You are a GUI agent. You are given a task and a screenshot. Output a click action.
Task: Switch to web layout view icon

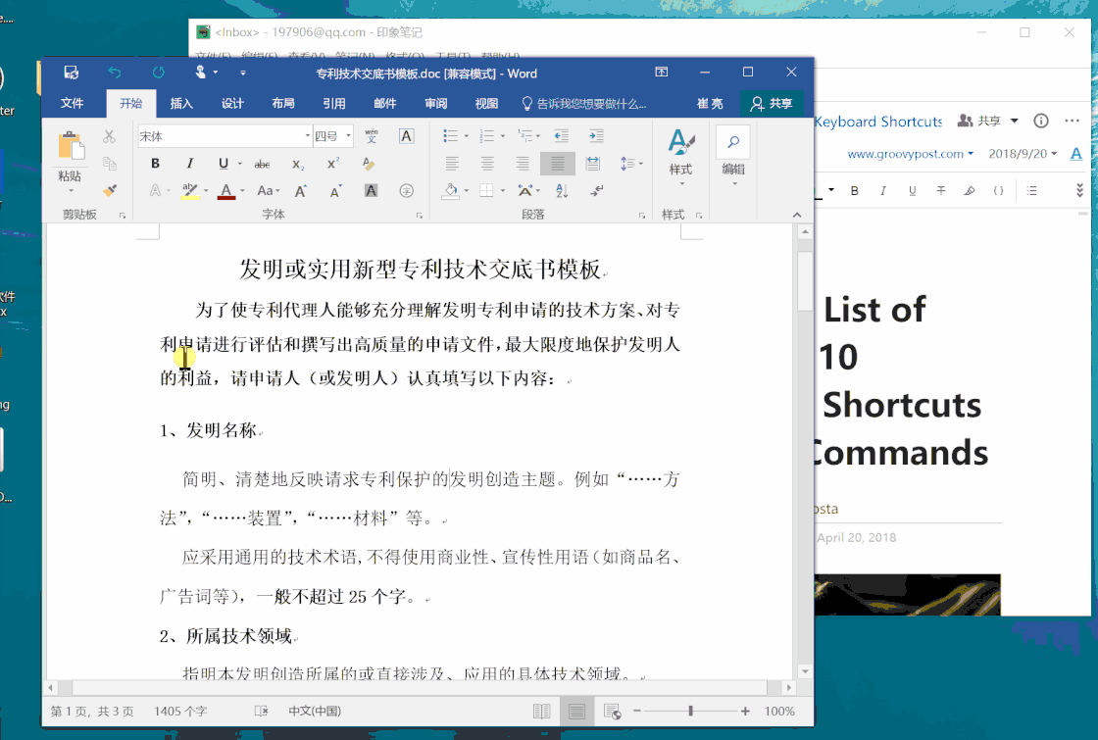click(612, 712)
